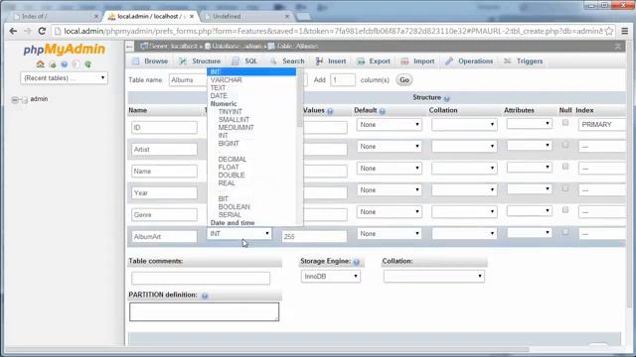Switch to the Undefined browser tab
This screenshot has width=636, height=357.
(x=246, y=16)
